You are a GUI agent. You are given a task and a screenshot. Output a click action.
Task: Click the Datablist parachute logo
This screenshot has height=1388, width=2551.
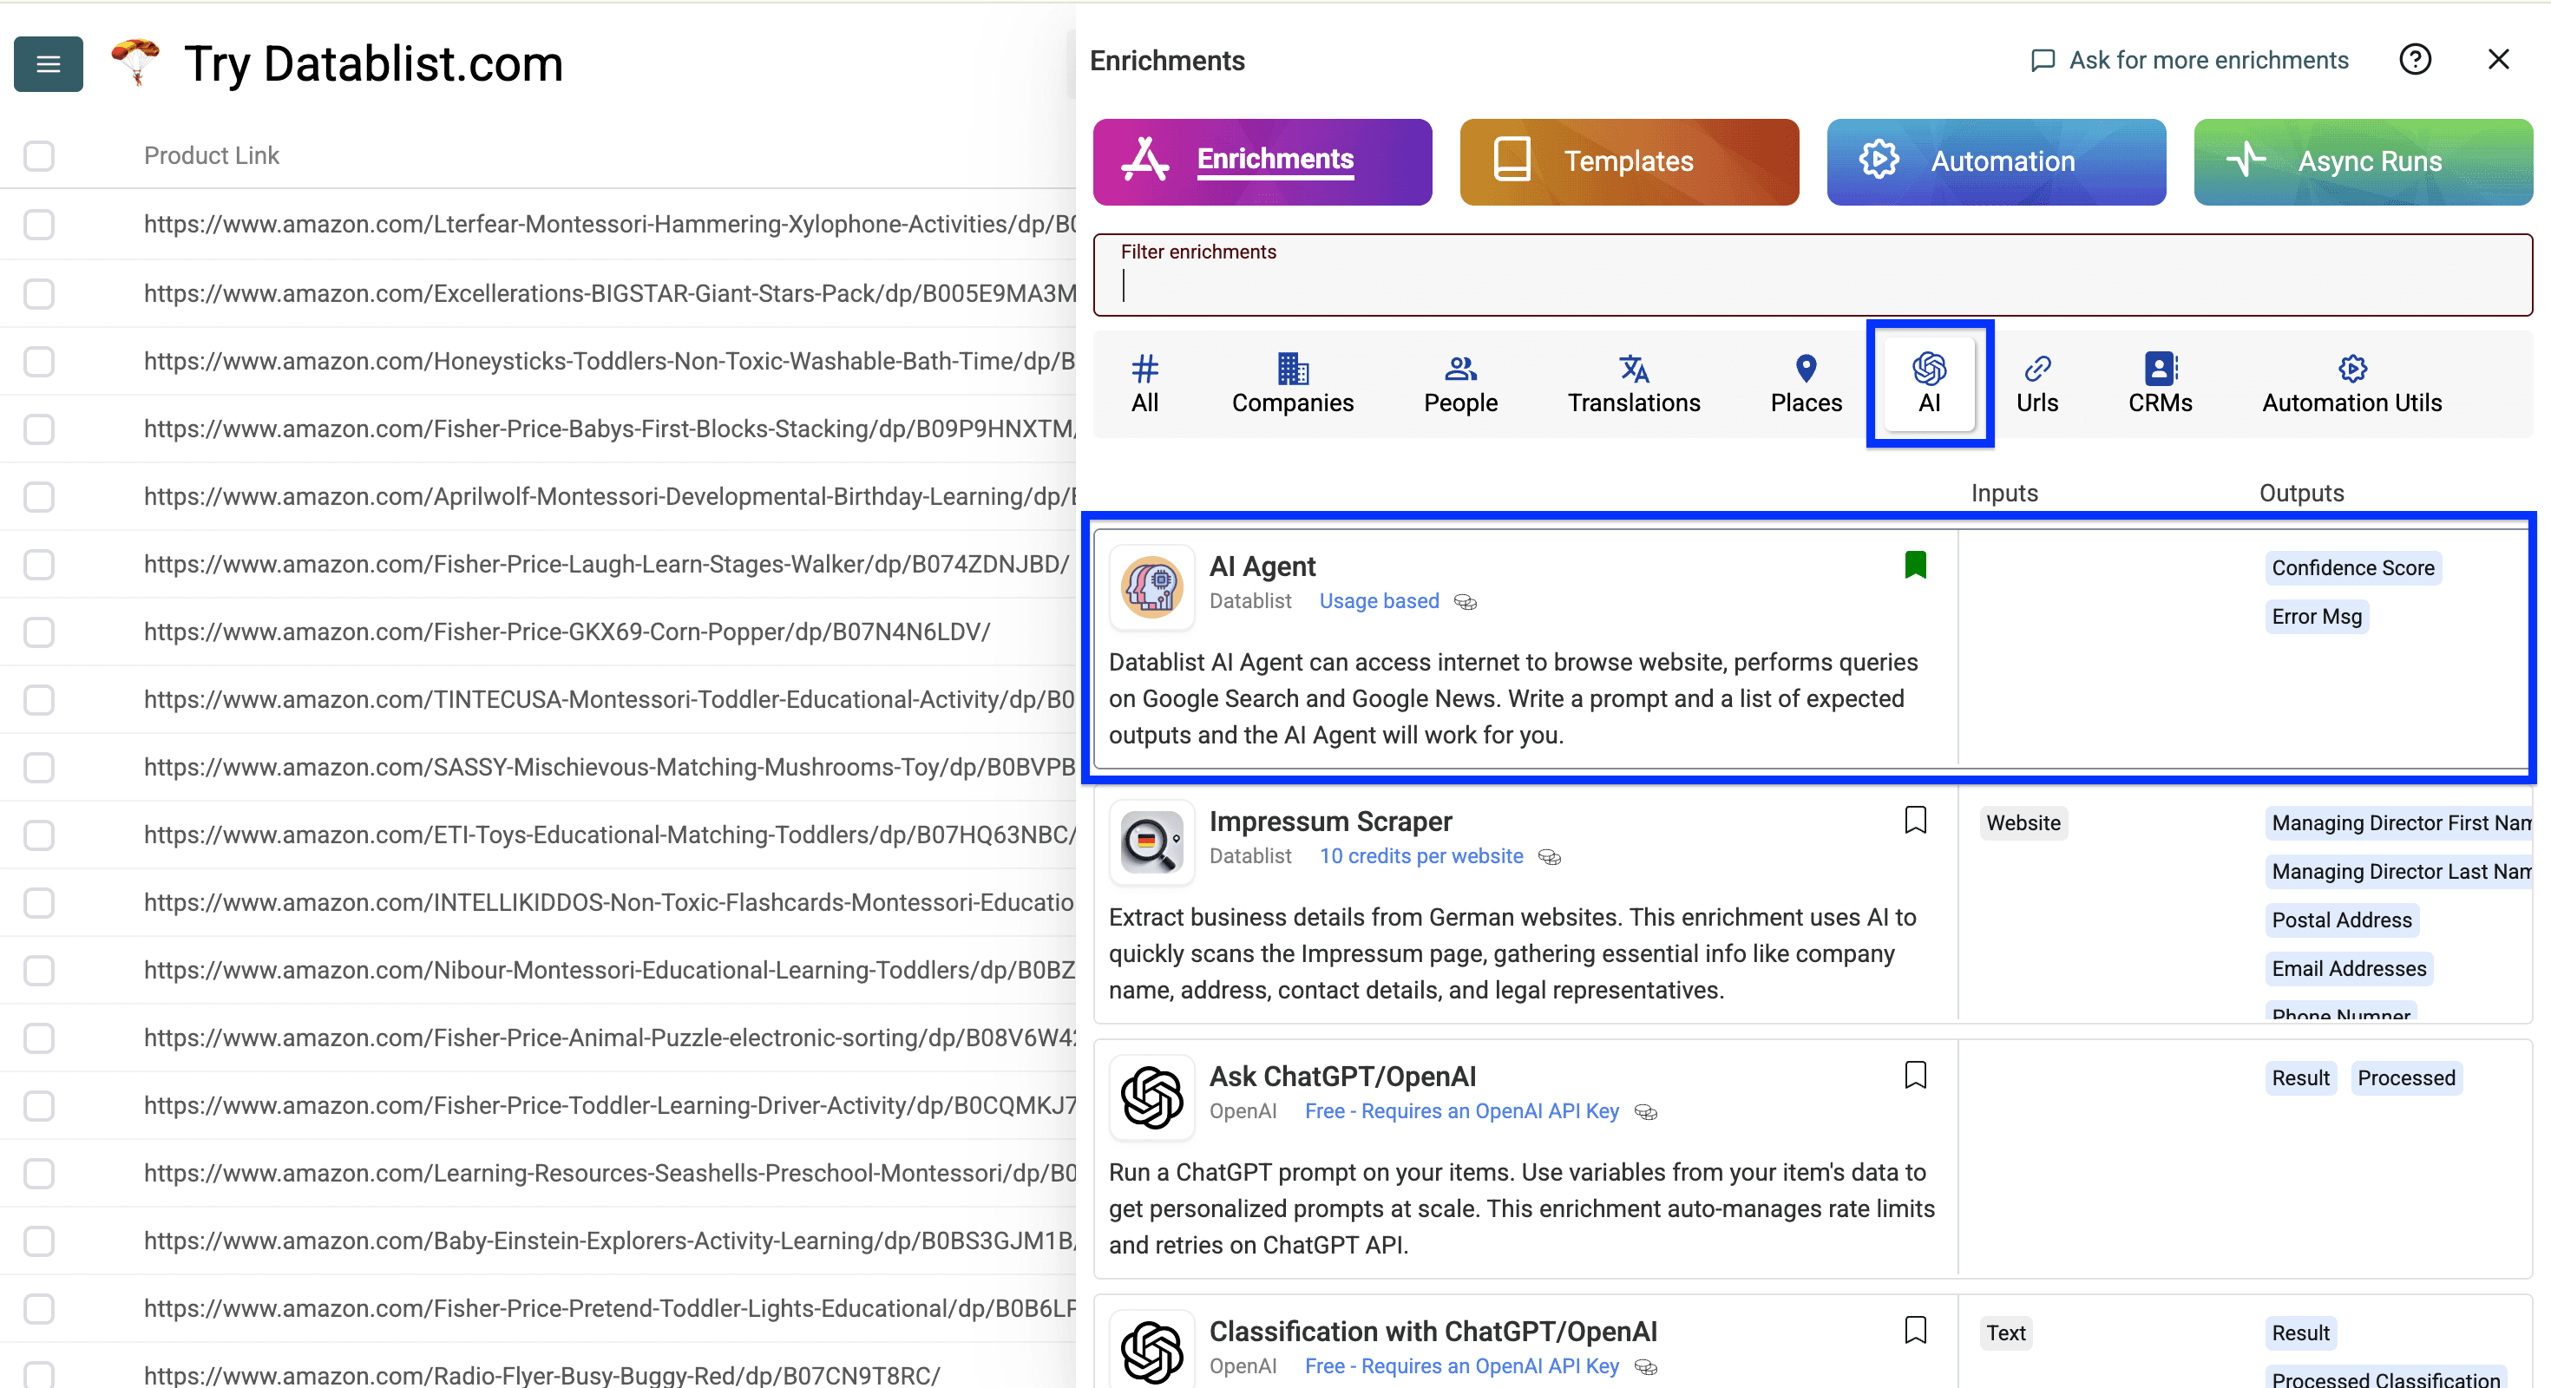click(x=134, y=62)
